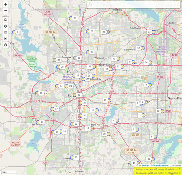Select map marker number 27
This screenshot has height=175, width=182.
pyautogui.click(x=88, y=52)
